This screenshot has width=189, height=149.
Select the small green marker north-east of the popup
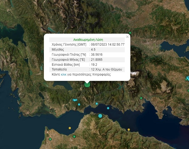[x=130, y=33]
